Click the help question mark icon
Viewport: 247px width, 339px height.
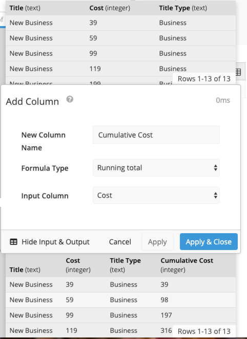70,100
